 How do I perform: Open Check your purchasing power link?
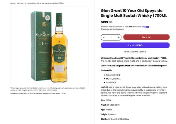[x=112, y=29]
